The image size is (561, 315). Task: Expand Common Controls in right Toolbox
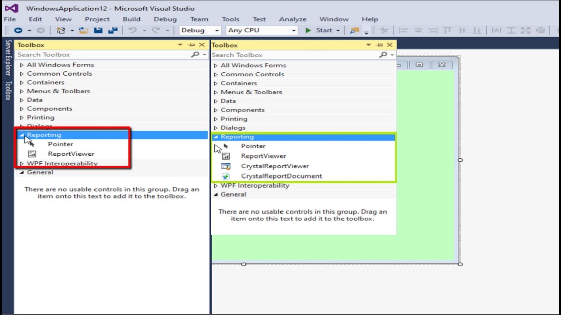216,74
